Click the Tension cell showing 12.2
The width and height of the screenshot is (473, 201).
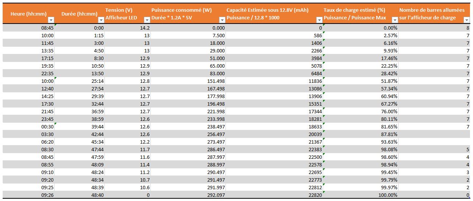coord(128,142)
